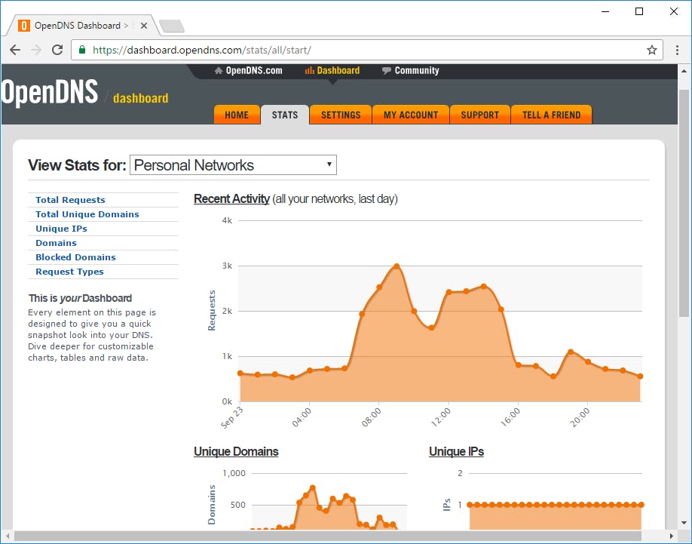Click the Recent Activity heading link

231,198
